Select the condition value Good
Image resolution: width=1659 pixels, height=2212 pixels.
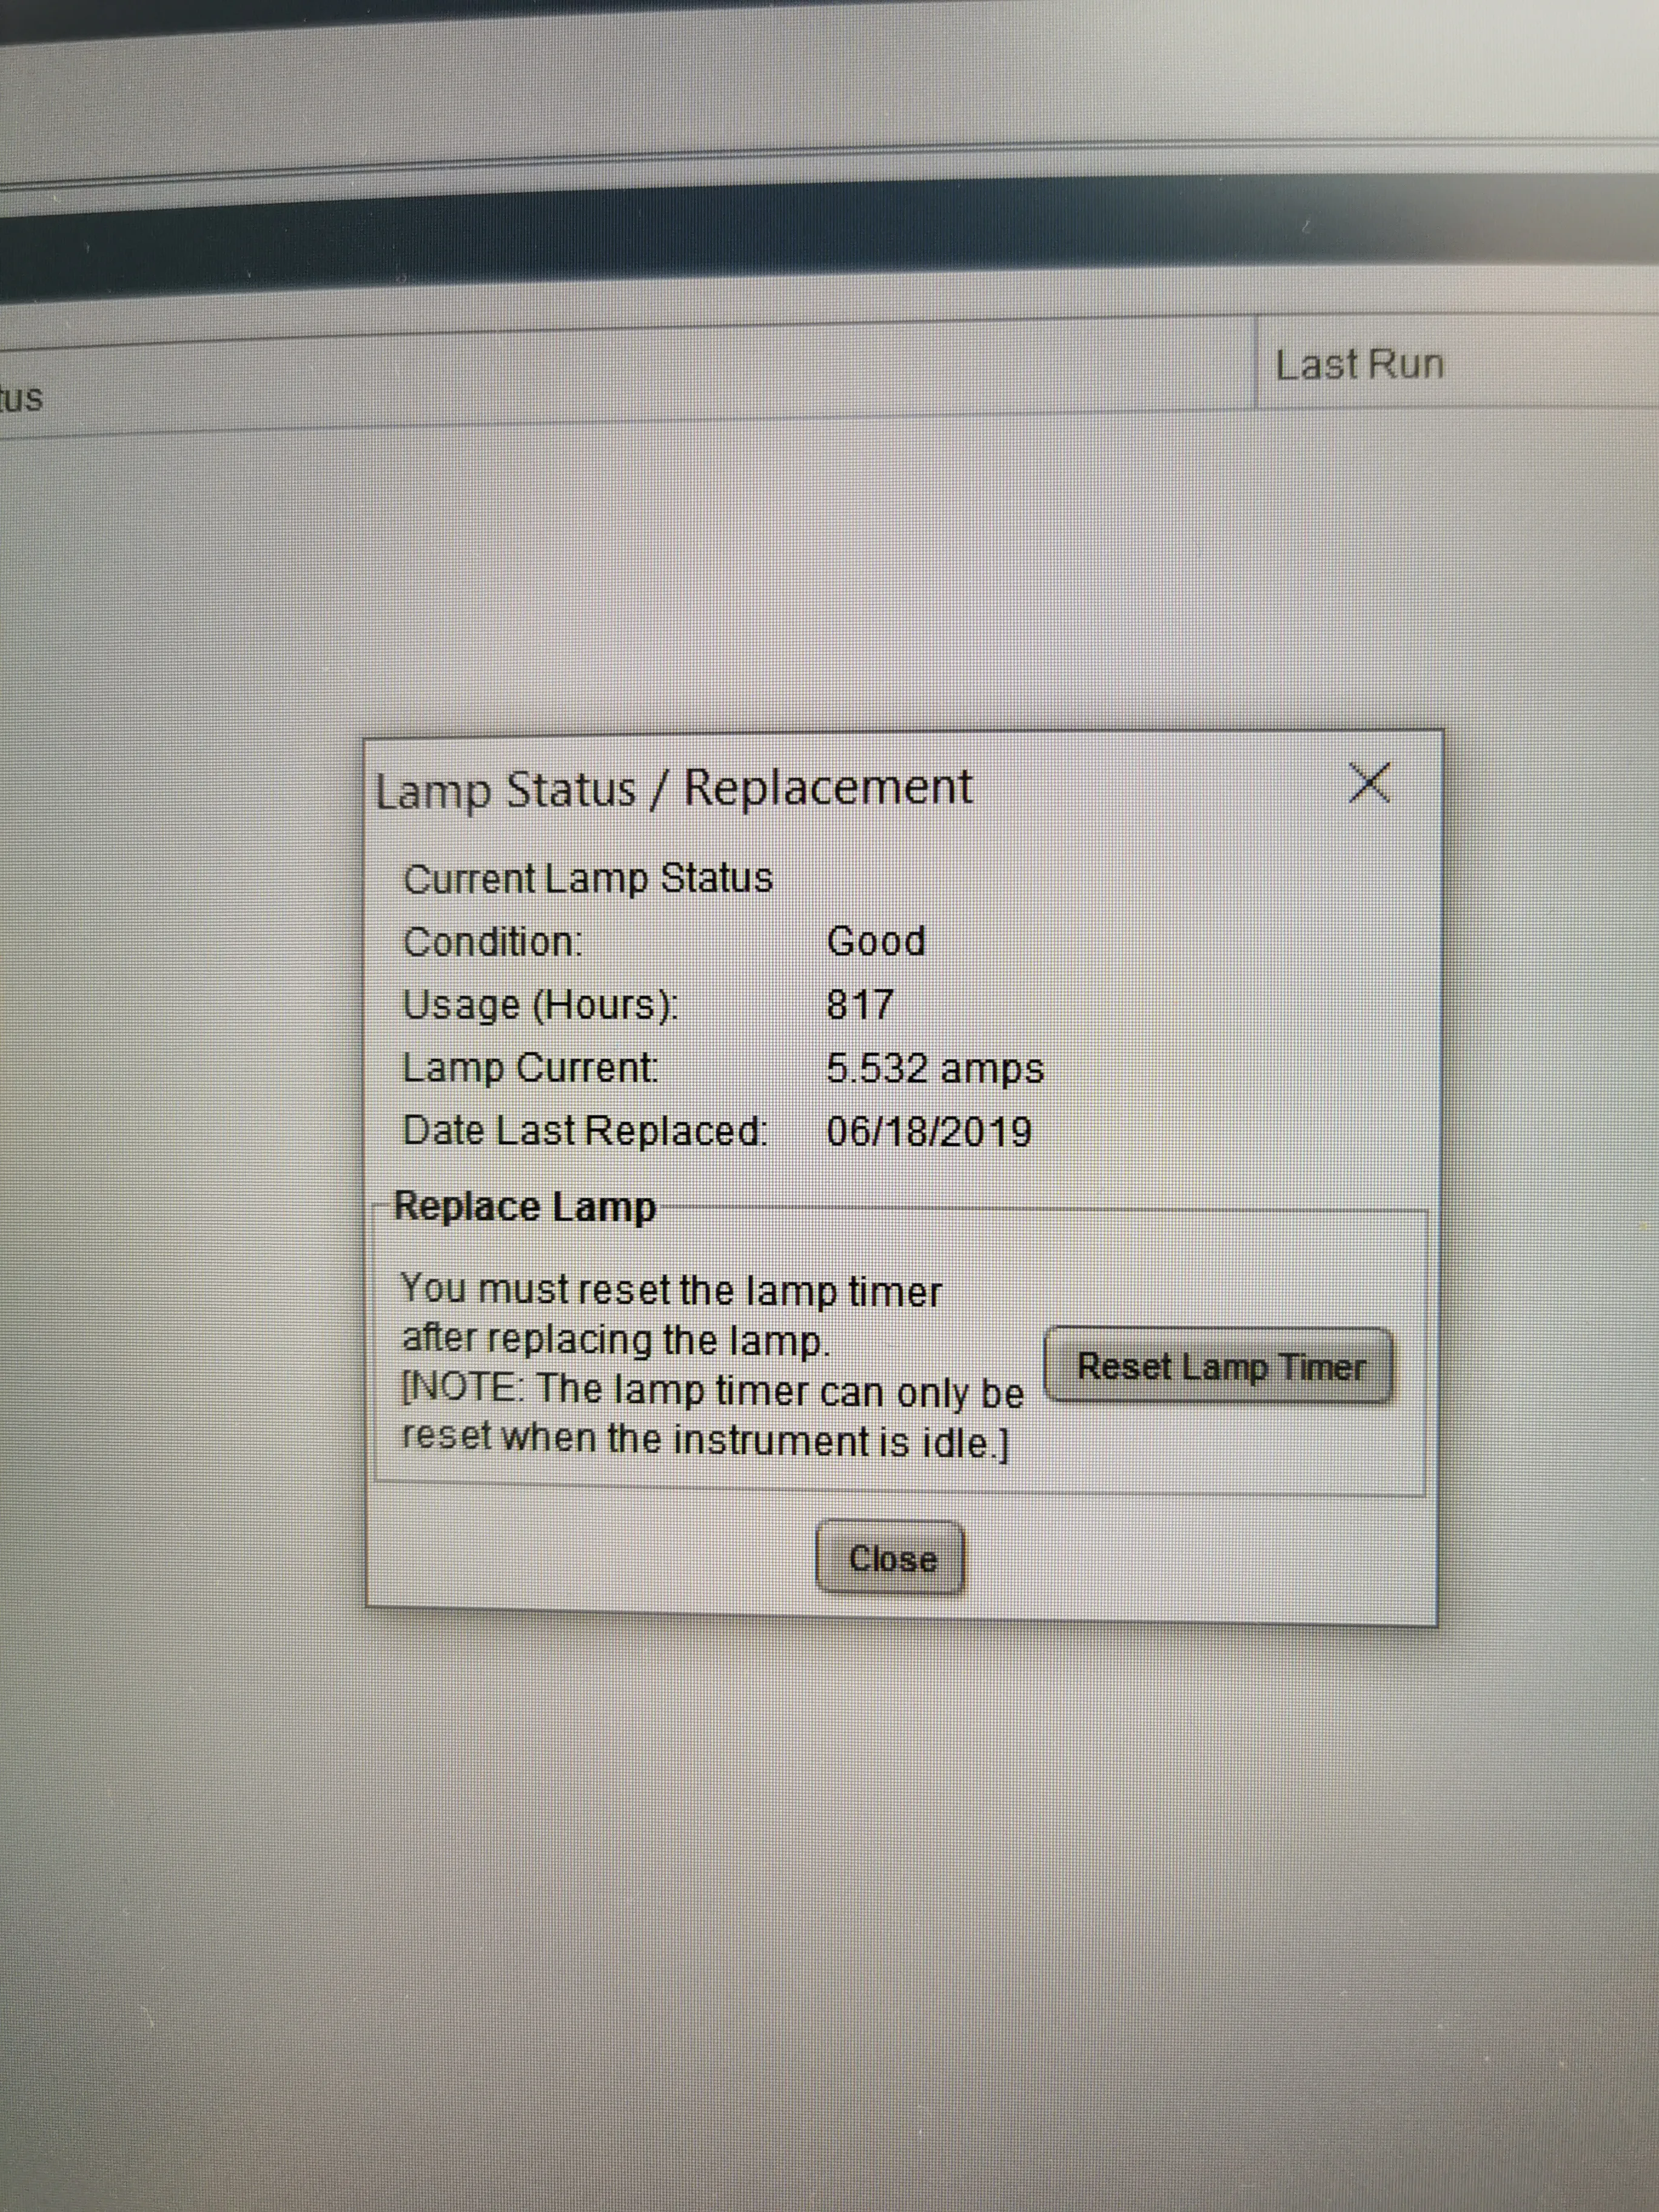coord(876,942)
